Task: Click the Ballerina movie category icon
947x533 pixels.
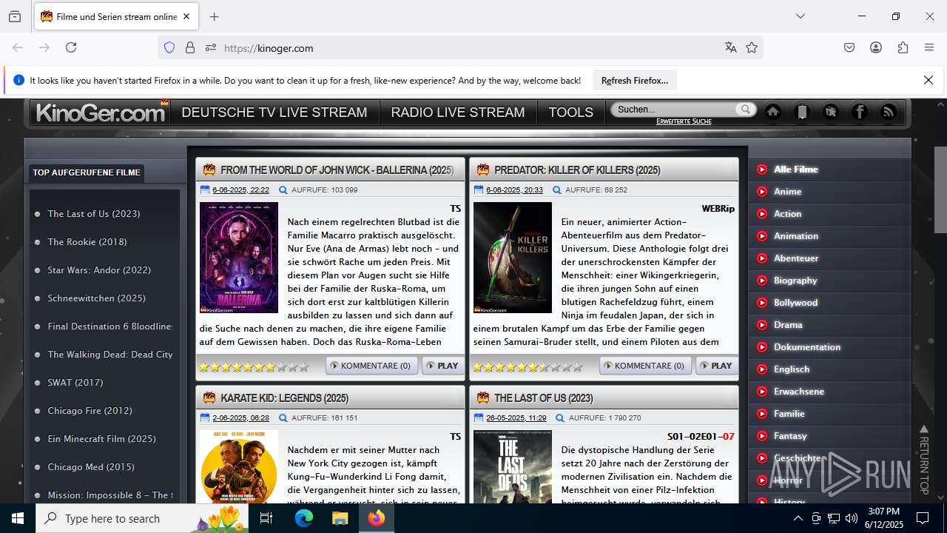Action: (209, 170)
